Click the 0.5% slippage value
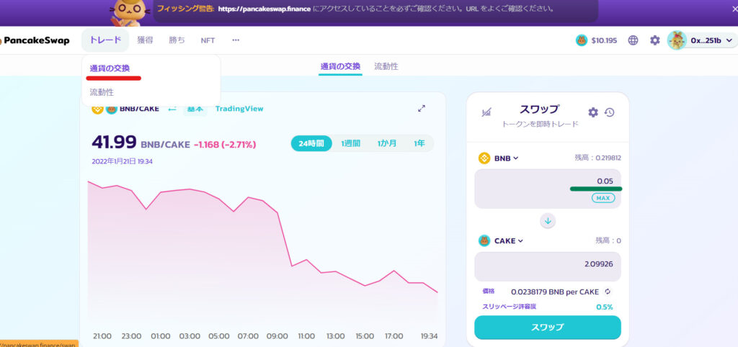 (x=605, y=307)
